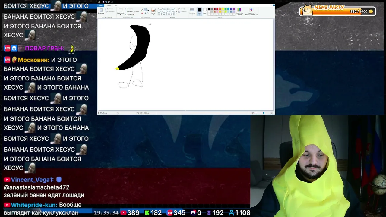Click the stream clock 19:35:34
The height and width of the screenshot is (217, 386).
point(106,213)
